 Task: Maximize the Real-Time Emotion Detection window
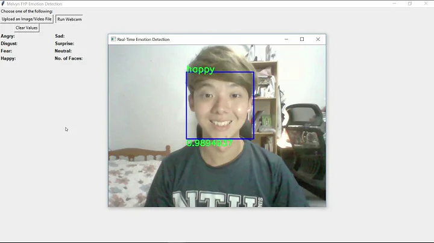tap(302, 39)
